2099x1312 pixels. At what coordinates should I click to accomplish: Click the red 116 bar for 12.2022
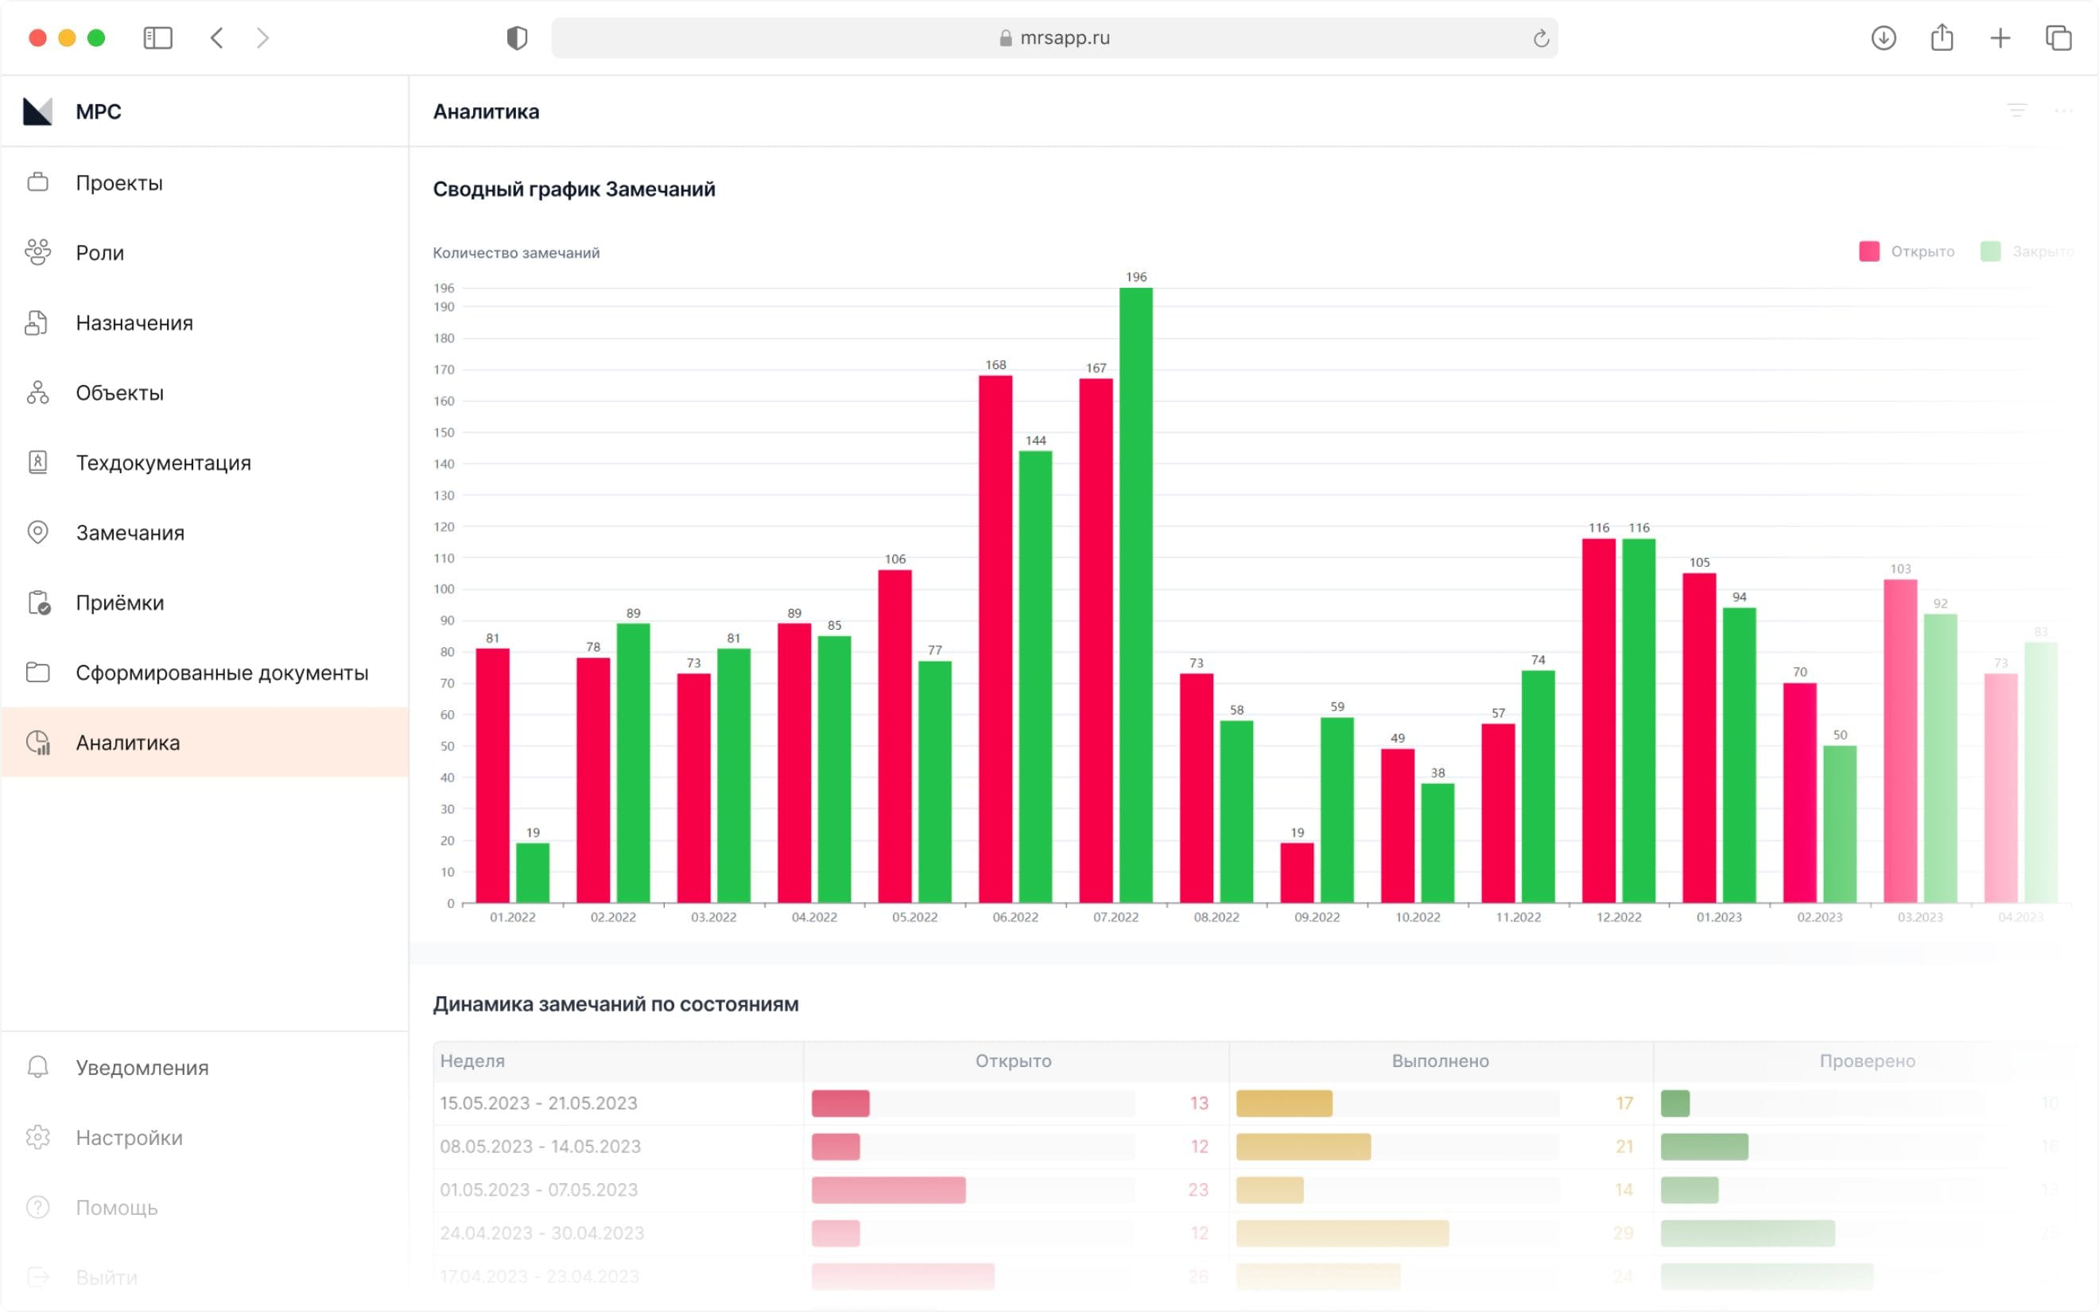click(x=1599, y=720)
